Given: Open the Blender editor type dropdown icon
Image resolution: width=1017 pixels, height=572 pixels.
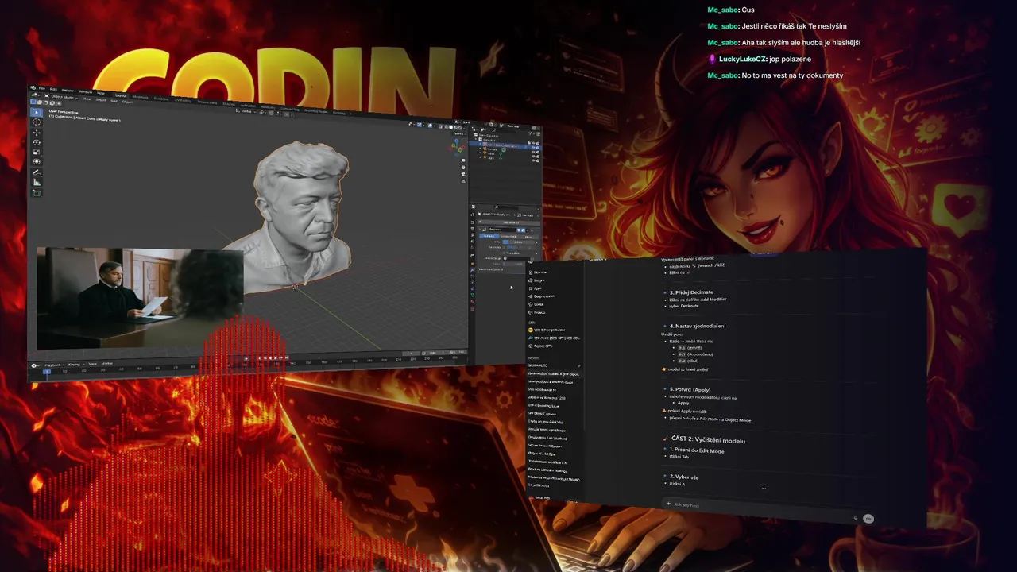Looking at the screenshot, I should pyautogui.click(x=34, y=95).
